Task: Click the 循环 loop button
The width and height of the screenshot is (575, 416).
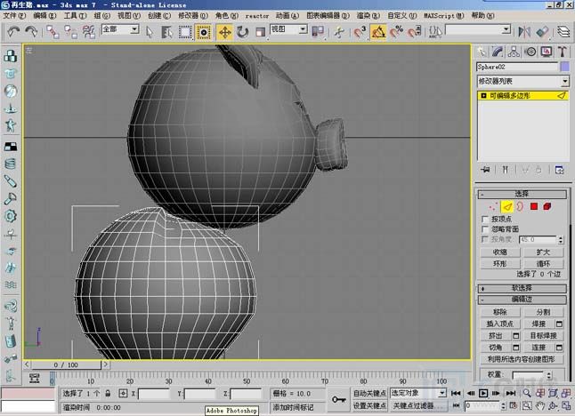Action: click(x=543, y=264)
